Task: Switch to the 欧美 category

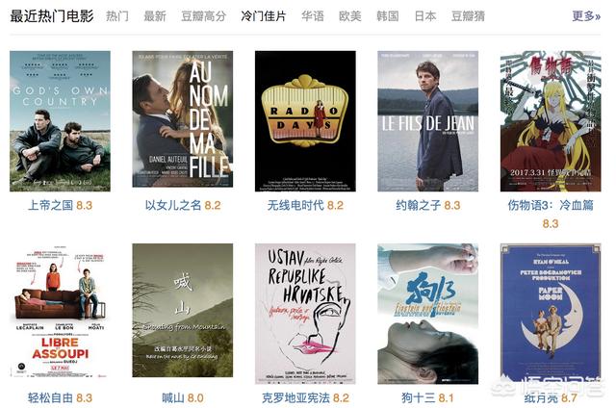Action: [x=350, y=16]
